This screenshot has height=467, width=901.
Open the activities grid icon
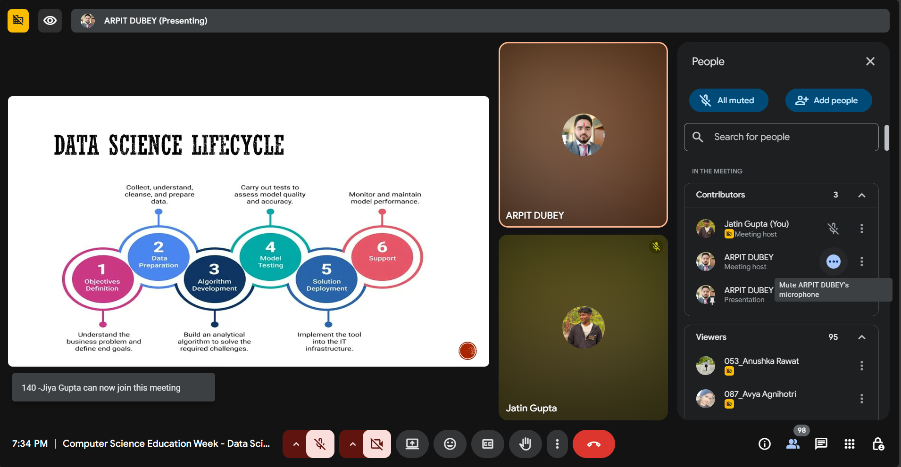[x=850, y=444]
